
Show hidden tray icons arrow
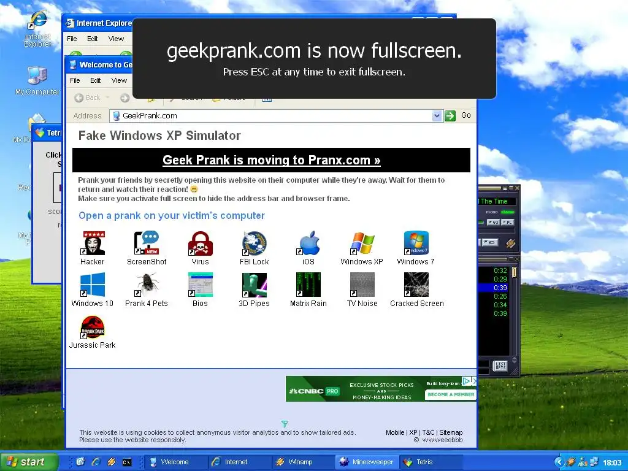pos(559,462)
